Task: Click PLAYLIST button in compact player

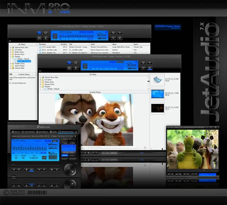Action: 73,159
